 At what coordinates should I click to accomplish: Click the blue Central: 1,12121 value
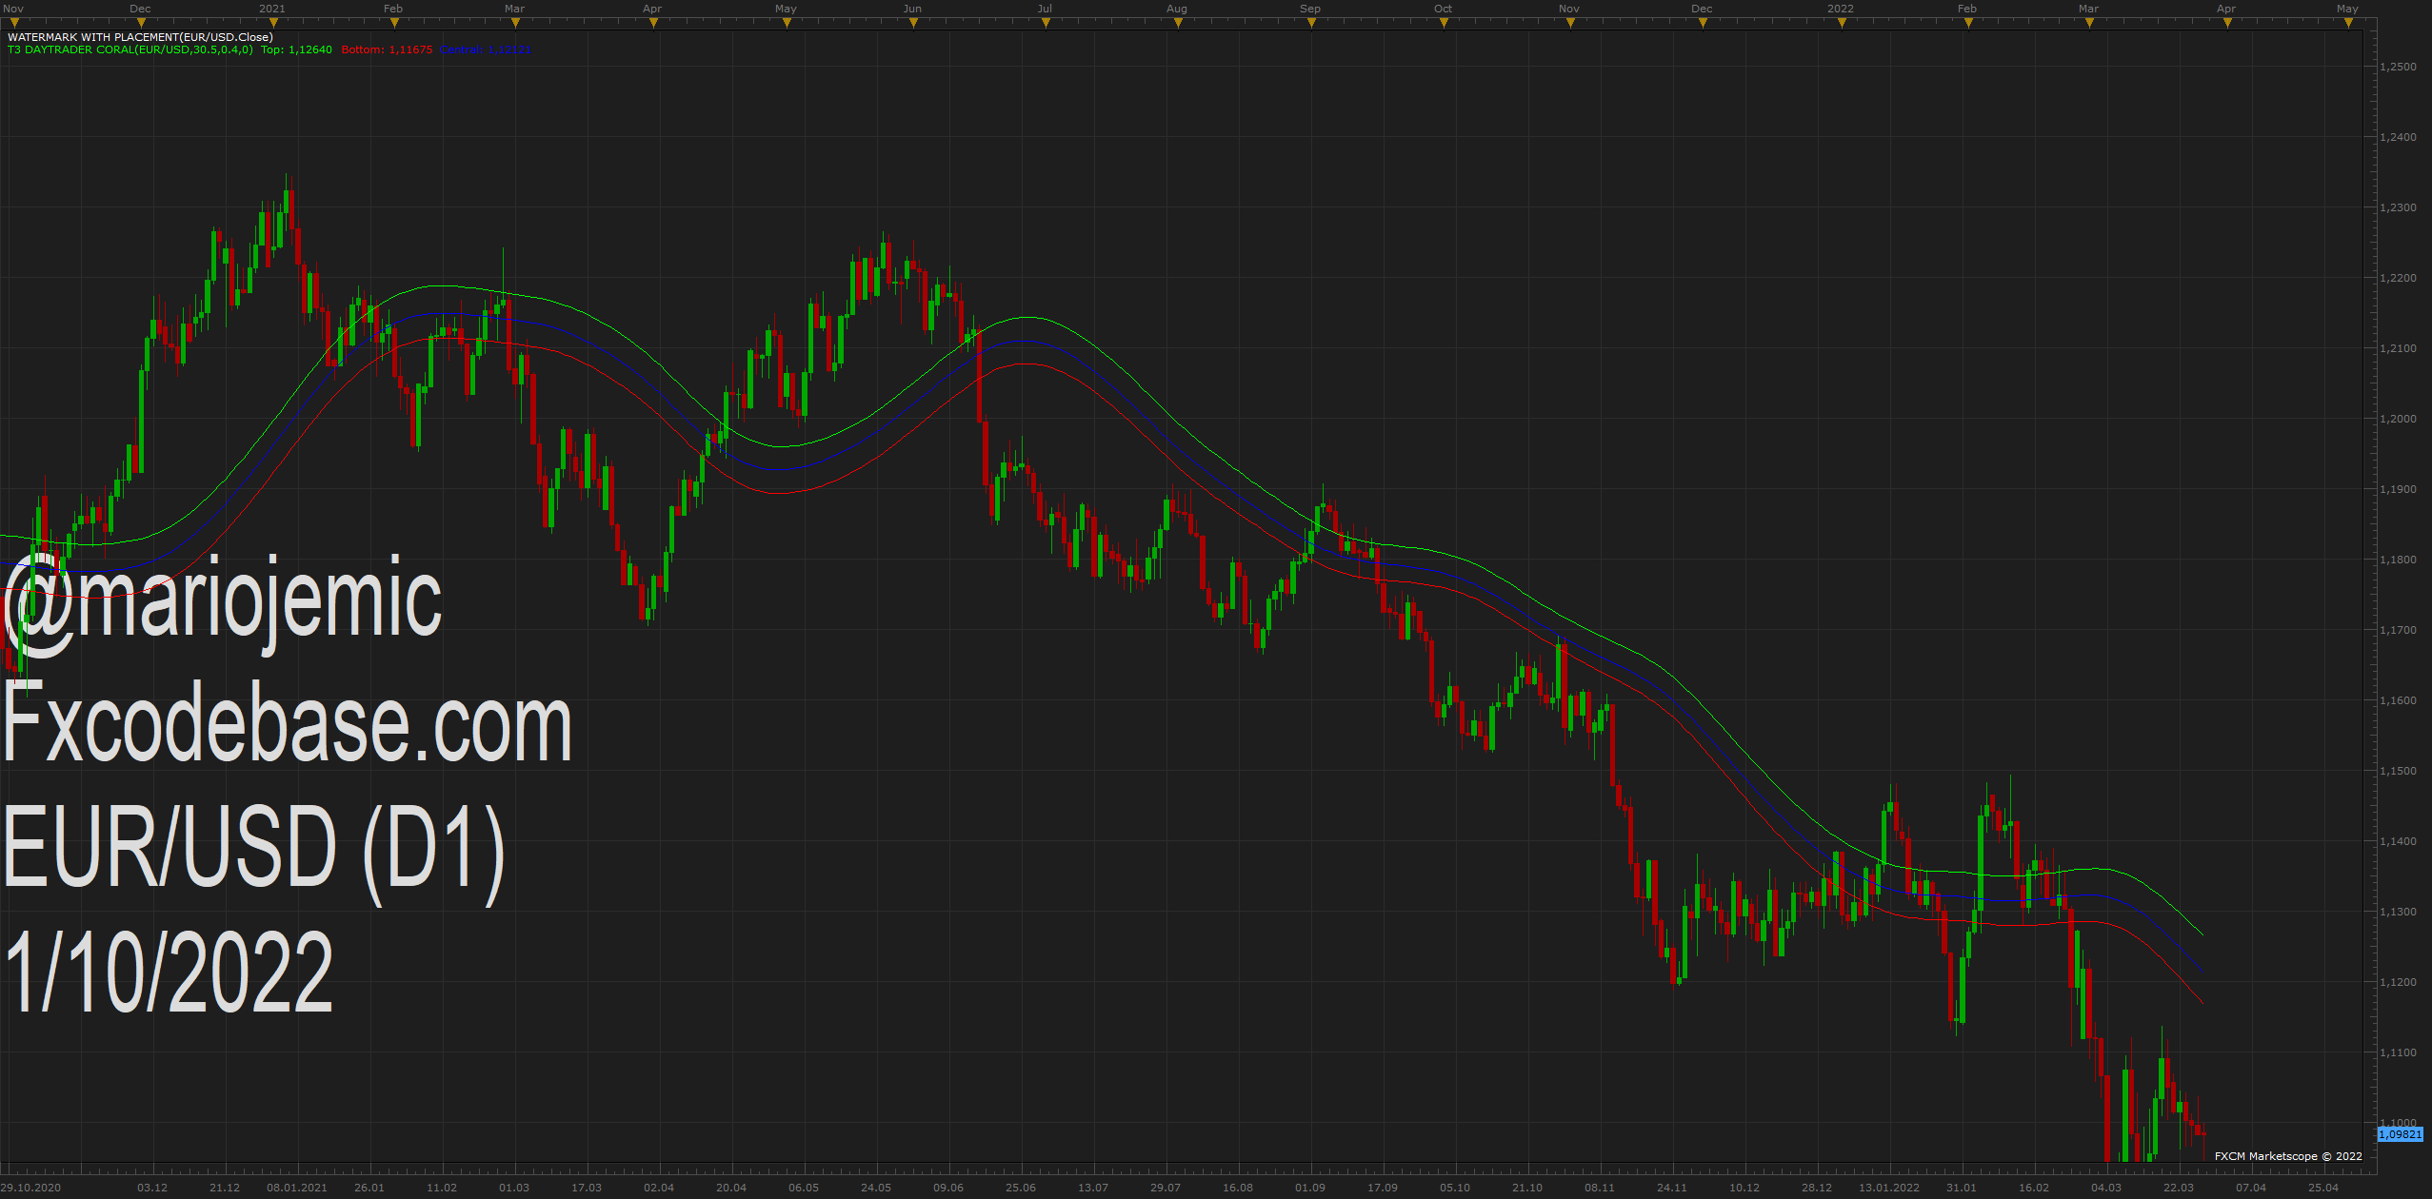coord(485,49)
